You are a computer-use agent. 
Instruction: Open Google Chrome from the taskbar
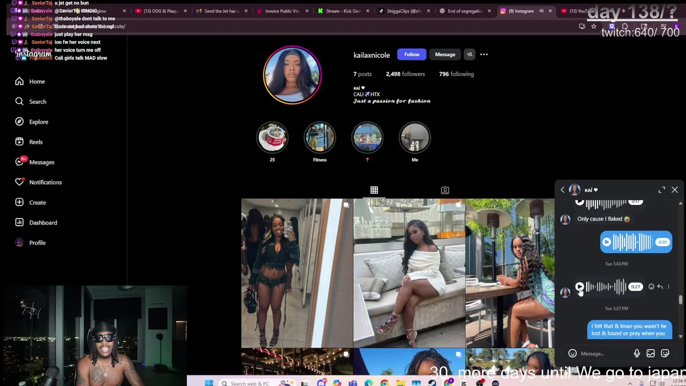[x=385, y=383]
